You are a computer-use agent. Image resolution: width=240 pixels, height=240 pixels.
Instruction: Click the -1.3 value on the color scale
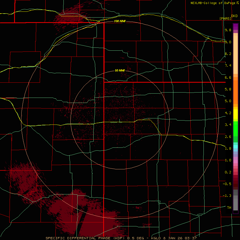point(227,196)
